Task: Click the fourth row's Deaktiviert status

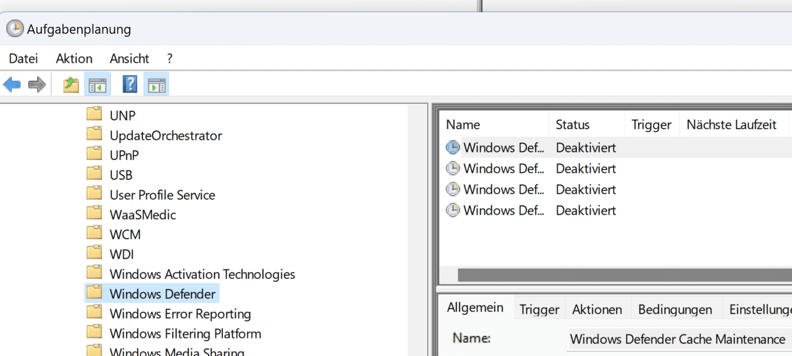Action: 586,210
